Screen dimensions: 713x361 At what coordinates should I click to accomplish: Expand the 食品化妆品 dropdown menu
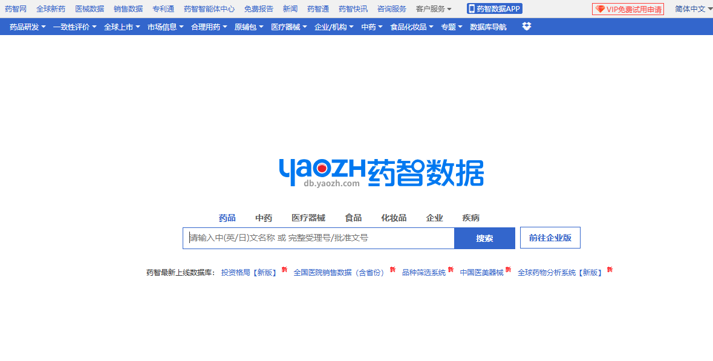[412, 27]
